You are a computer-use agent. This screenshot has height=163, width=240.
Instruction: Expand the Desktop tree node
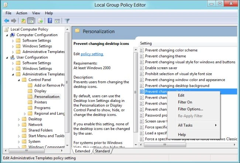19,119
